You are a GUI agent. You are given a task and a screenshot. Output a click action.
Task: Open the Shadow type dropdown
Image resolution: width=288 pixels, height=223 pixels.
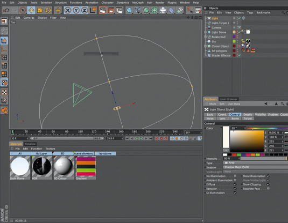[x=255, y=167]
